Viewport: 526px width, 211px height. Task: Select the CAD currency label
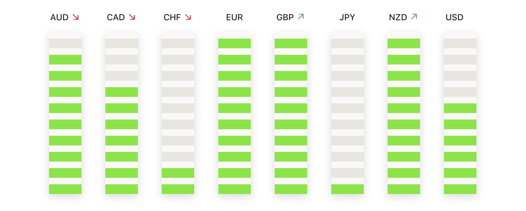coord(116,17)
